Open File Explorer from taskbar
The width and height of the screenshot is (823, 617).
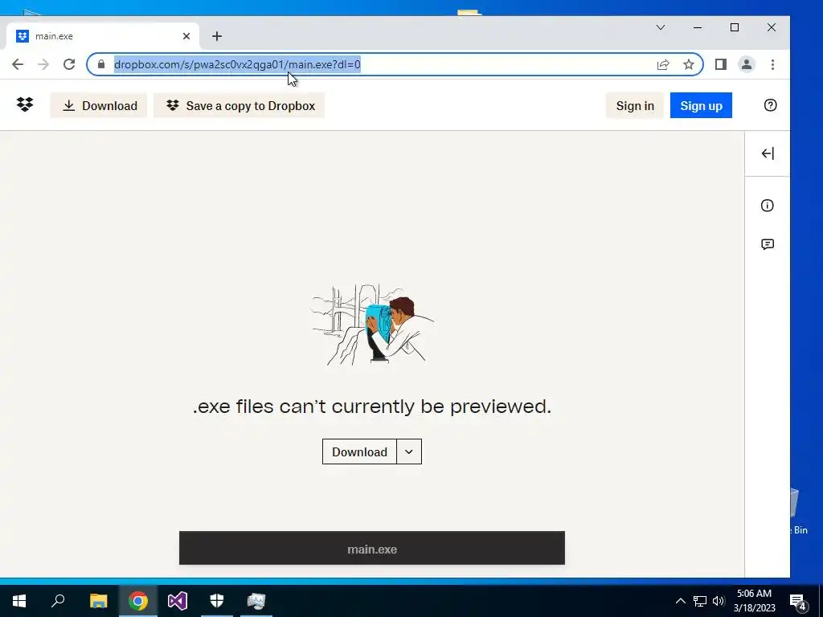tap(98, 601)
